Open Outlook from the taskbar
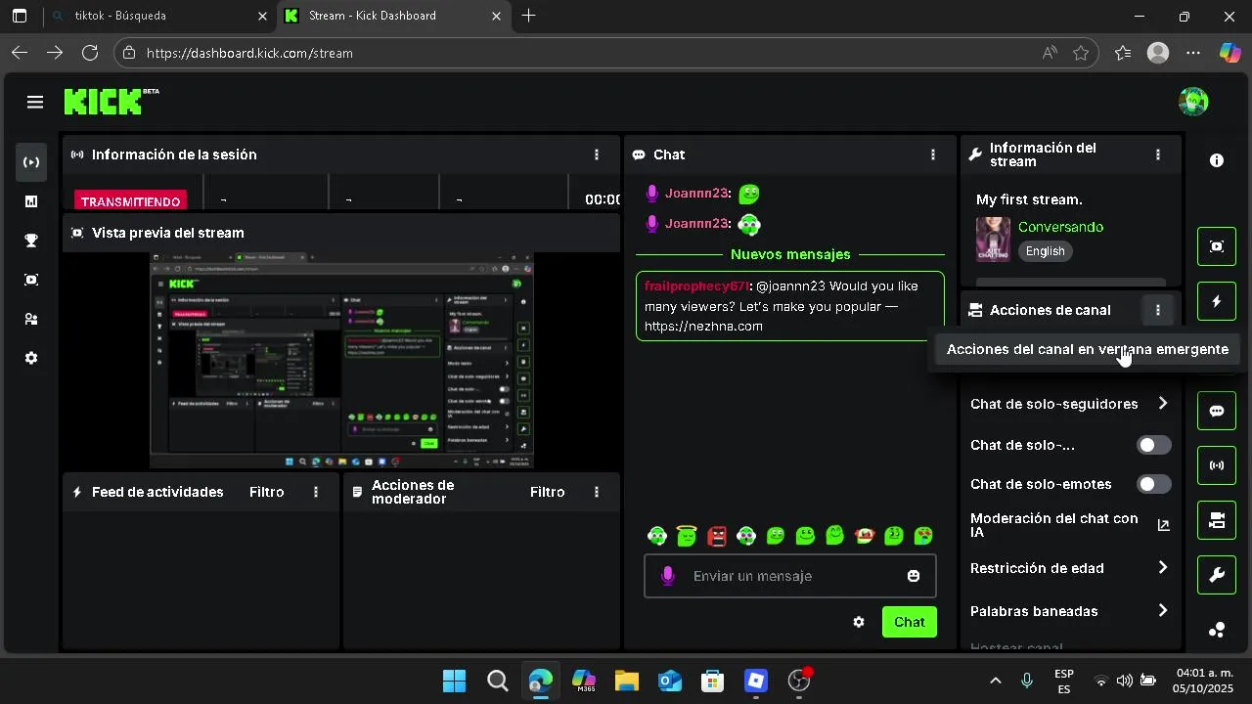 tap(669, 681)
